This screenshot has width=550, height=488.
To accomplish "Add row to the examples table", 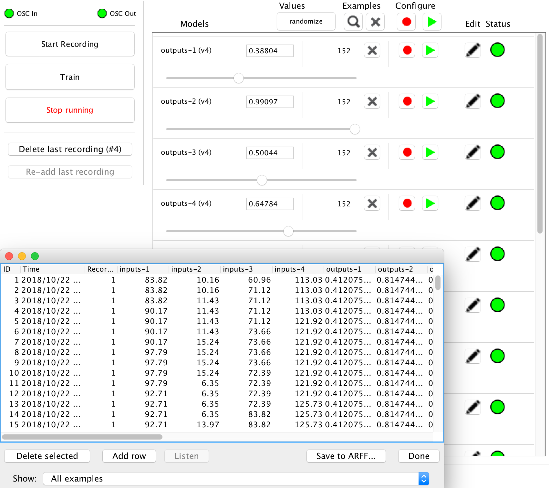I will pos(129,456).
